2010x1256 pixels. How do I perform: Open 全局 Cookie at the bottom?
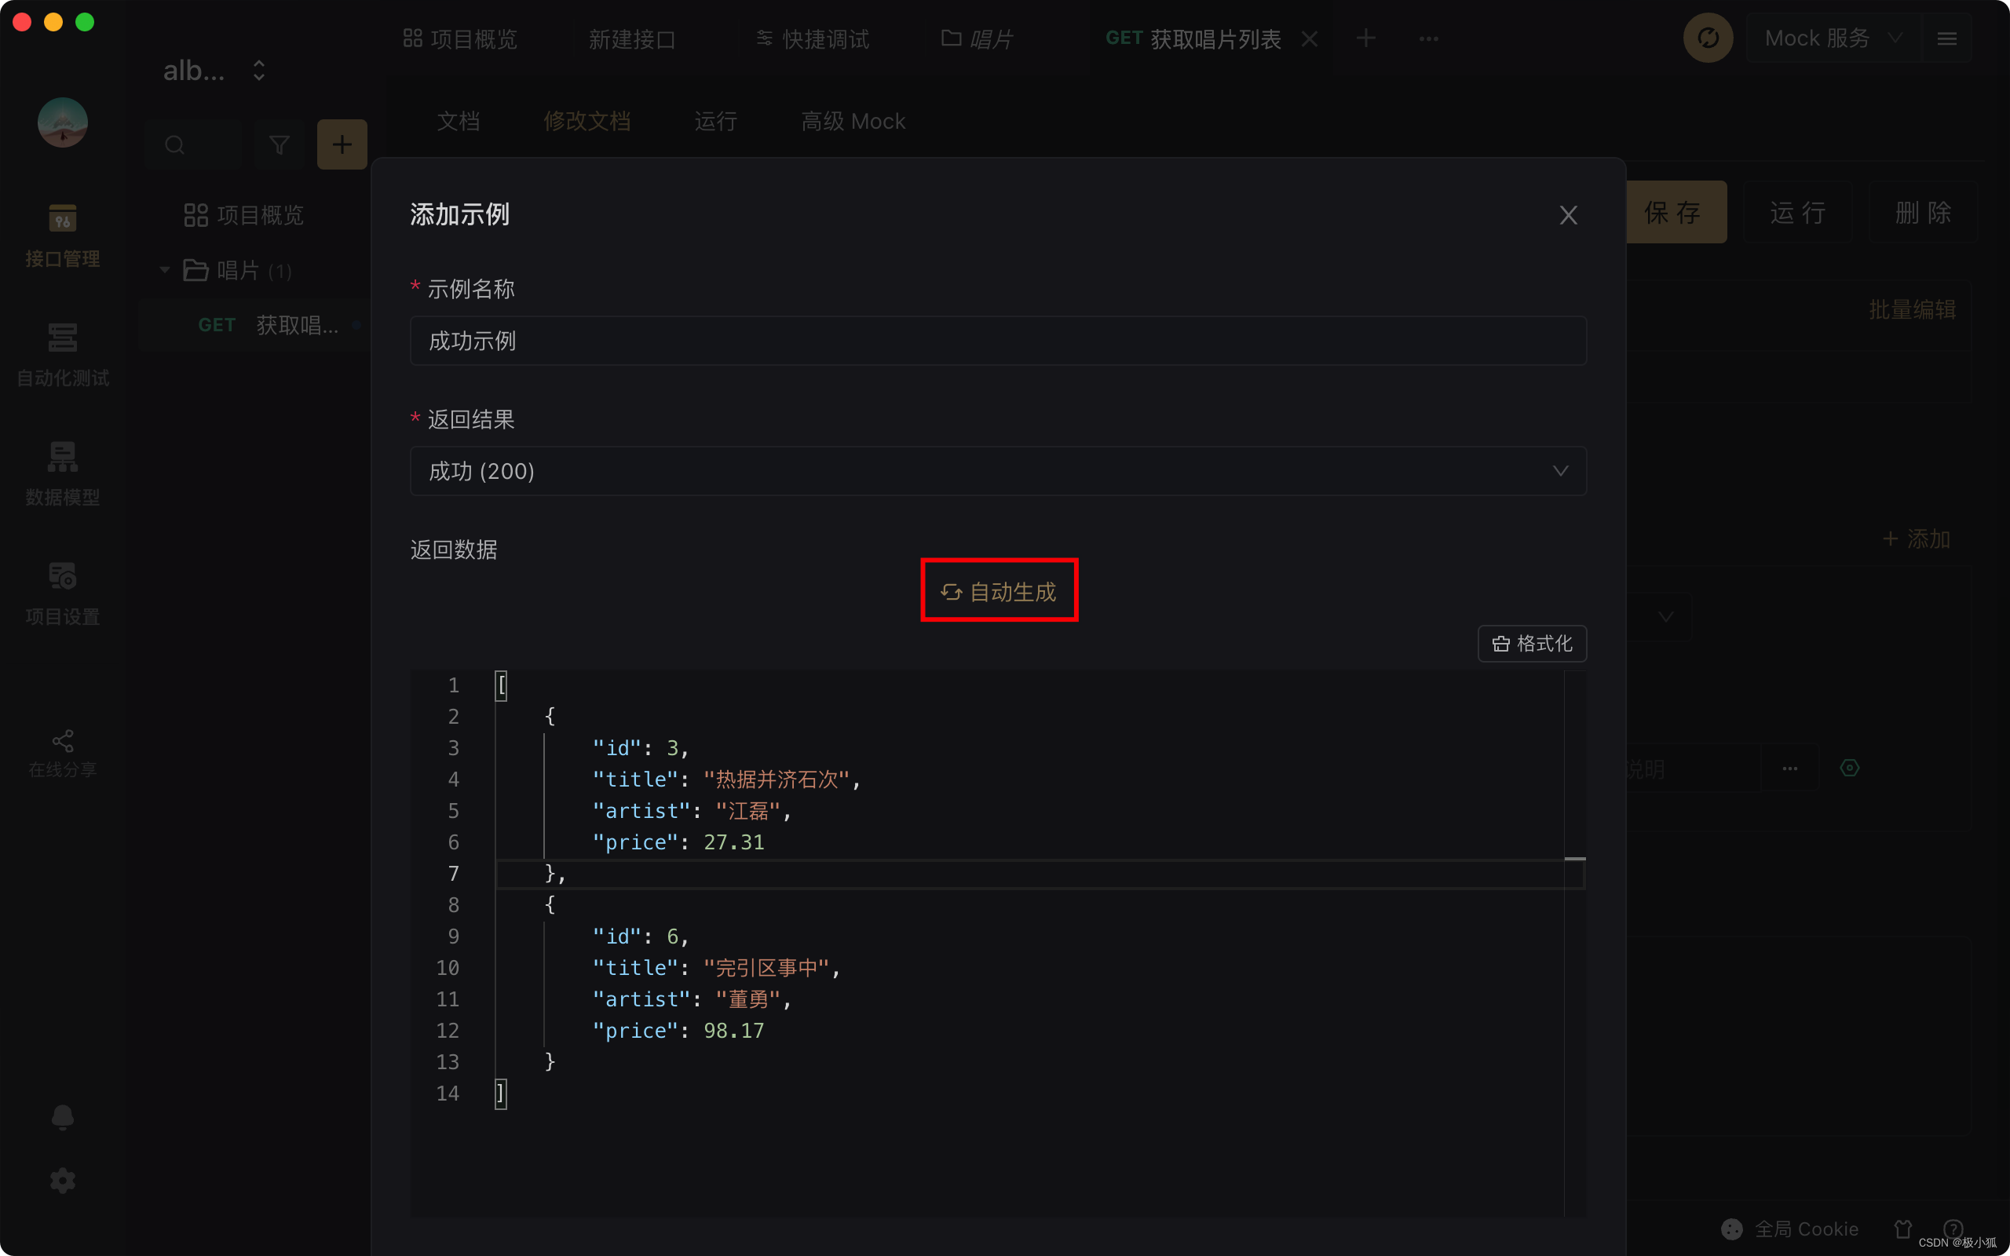pos(1790,1229)
